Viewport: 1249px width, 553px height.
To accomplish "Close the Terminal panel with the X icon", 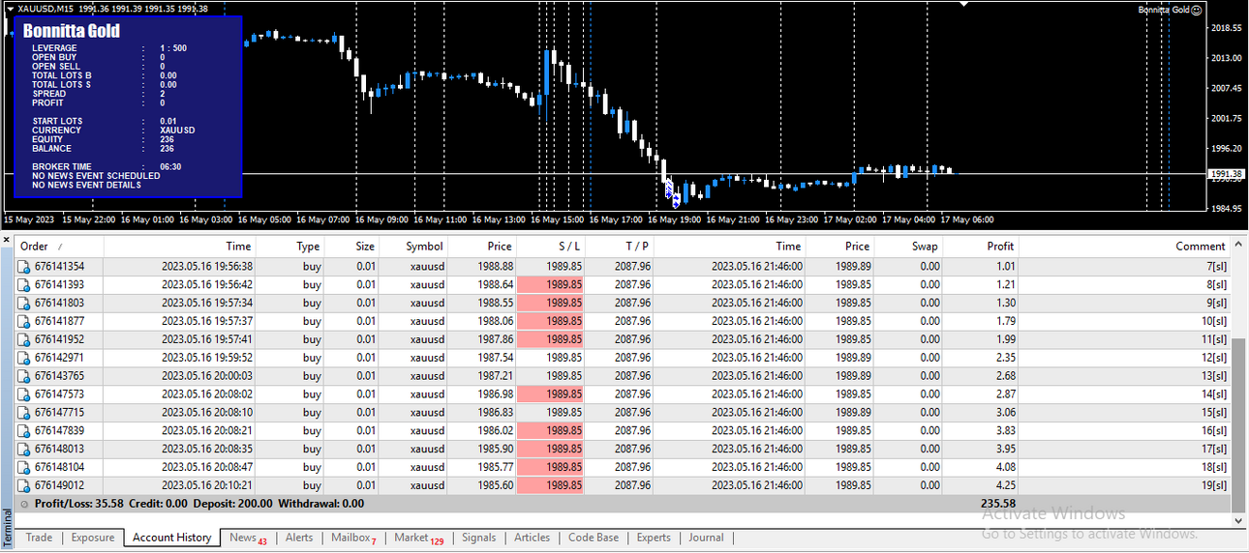I will click(7, 239).
